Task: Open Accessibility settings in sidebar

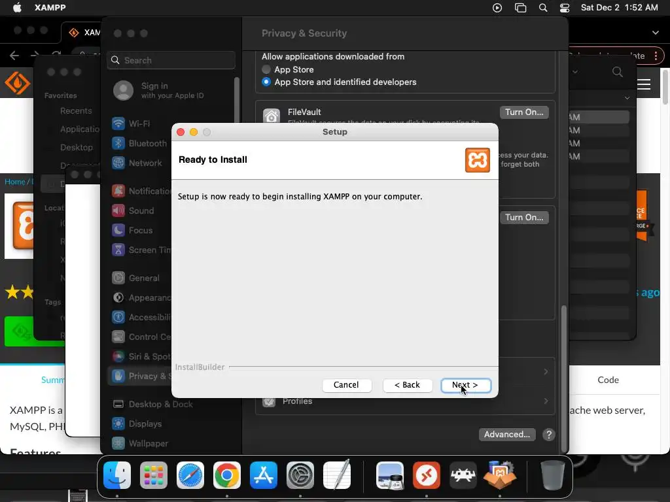Action: tap(139, 317)
